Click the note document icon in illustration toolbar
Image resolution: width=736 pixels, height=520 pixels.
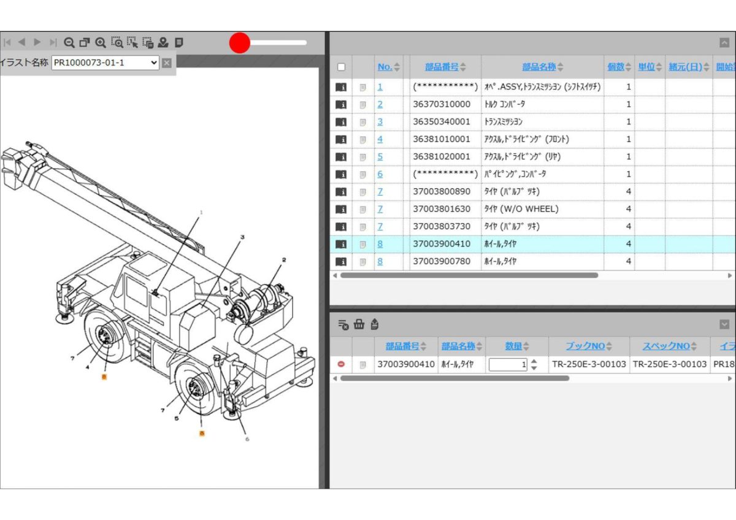(x=179, y=43)
